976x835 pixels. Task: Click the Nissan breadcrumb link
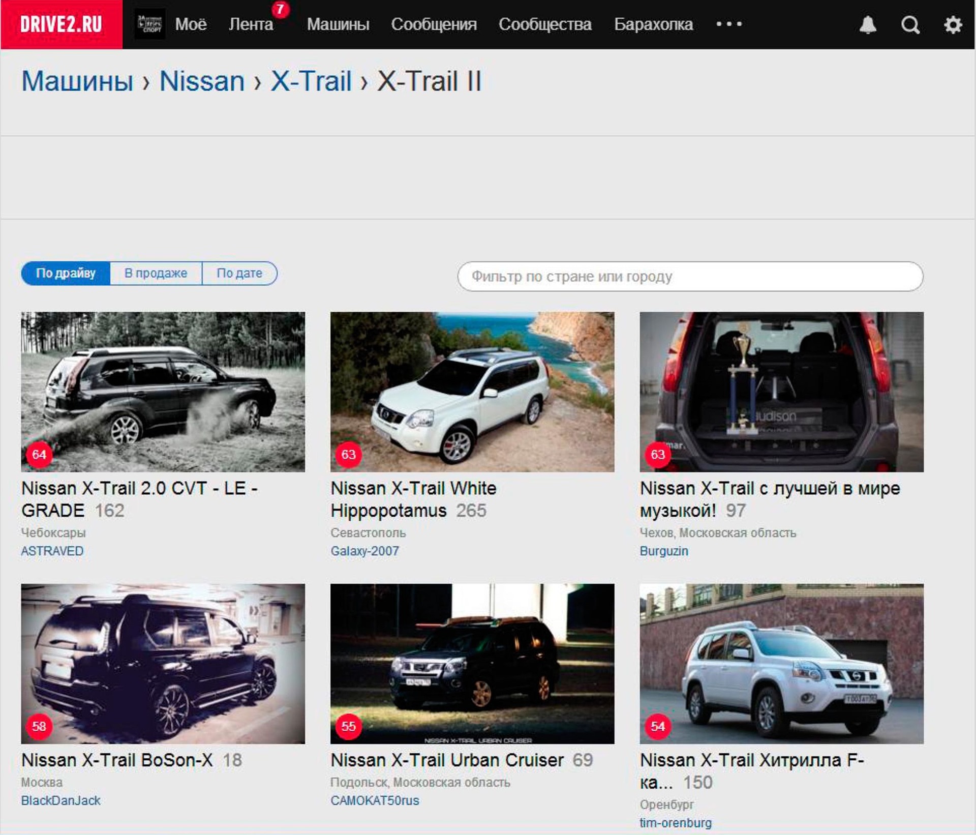(x=202, y=81)
